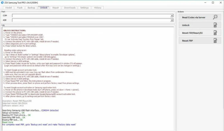The width and height of the screenshot is (224, 131).
Task: View the History tab
Action: (98, 8)
